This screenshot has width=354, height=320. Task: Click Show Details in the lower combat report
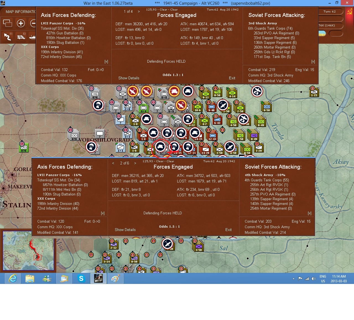click(125, 230)
